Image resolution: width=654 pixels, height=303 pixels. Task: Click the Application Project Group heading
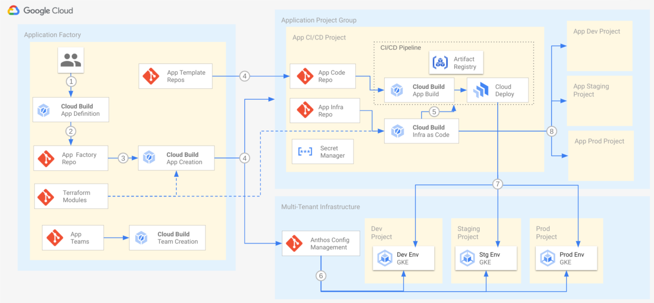coord(319,20)
